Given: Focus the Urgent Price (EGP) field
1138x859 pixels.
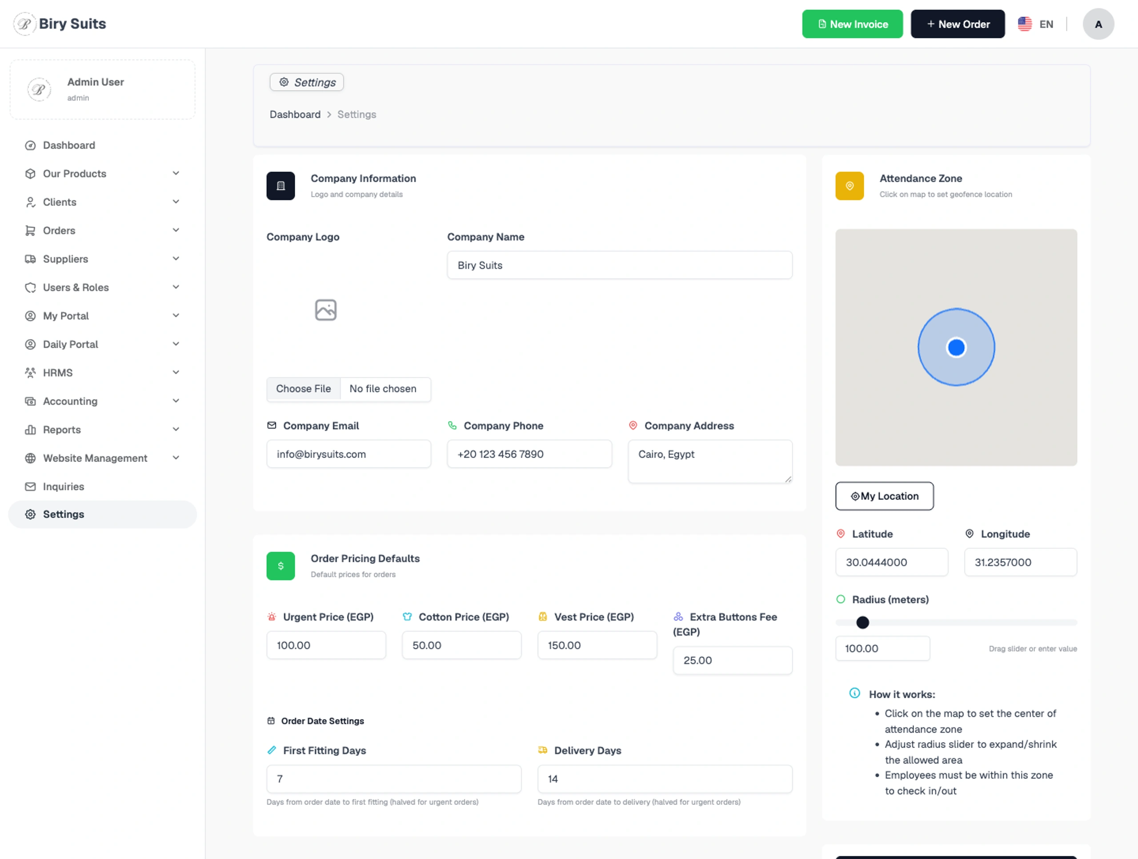Looking at the screenshot, I should (x=326, y=646).
